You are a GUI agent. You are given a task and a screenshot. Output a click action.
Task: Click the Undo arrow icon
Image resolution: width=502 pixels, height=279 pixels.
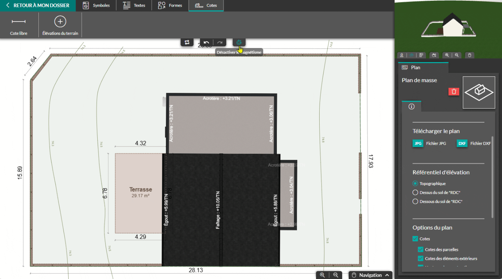[206, 42]
